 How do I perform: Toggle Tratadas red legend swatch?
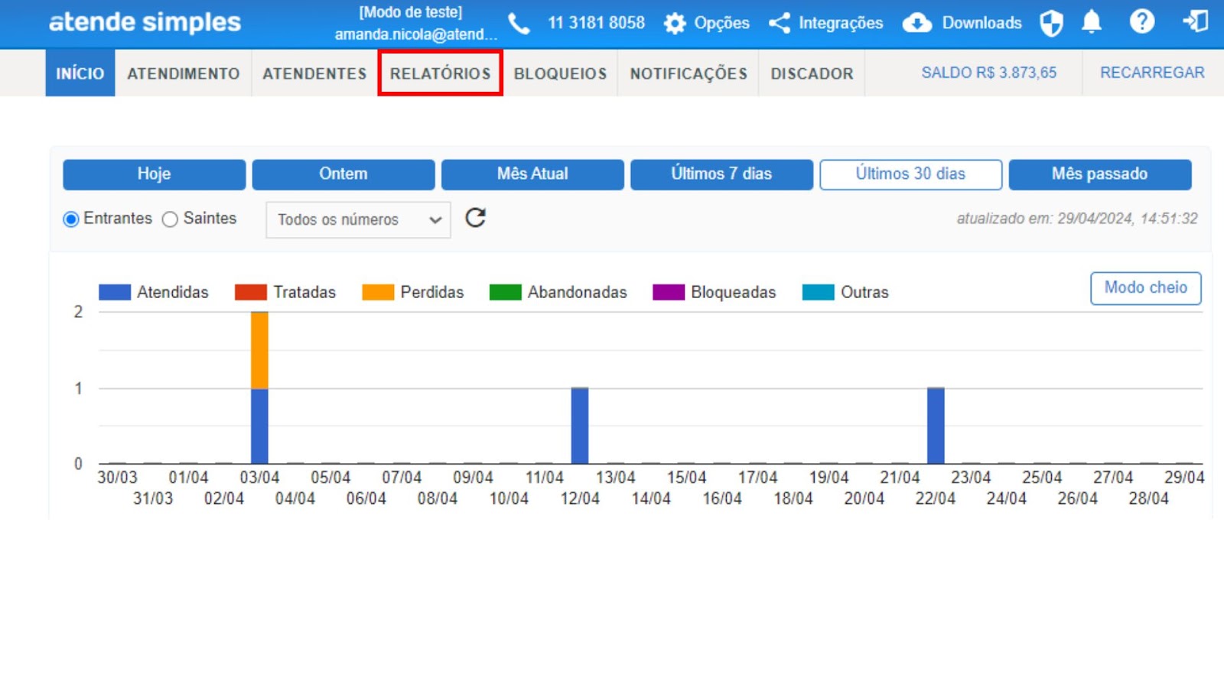pos(251,292)
